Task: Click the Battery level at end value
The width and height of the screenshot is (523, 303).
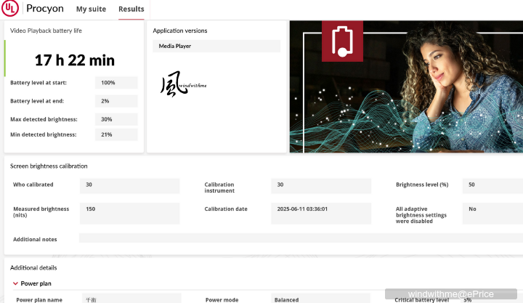Action: (x=116, y=101)
